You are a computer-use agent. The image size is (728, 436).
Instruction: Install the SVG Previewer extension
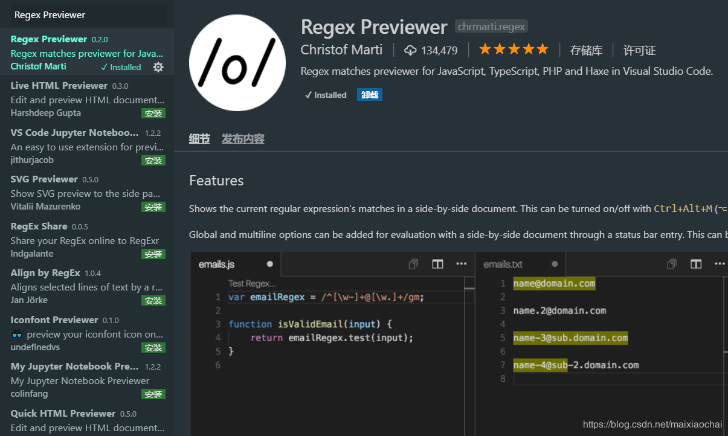click(x=153, y=207)
